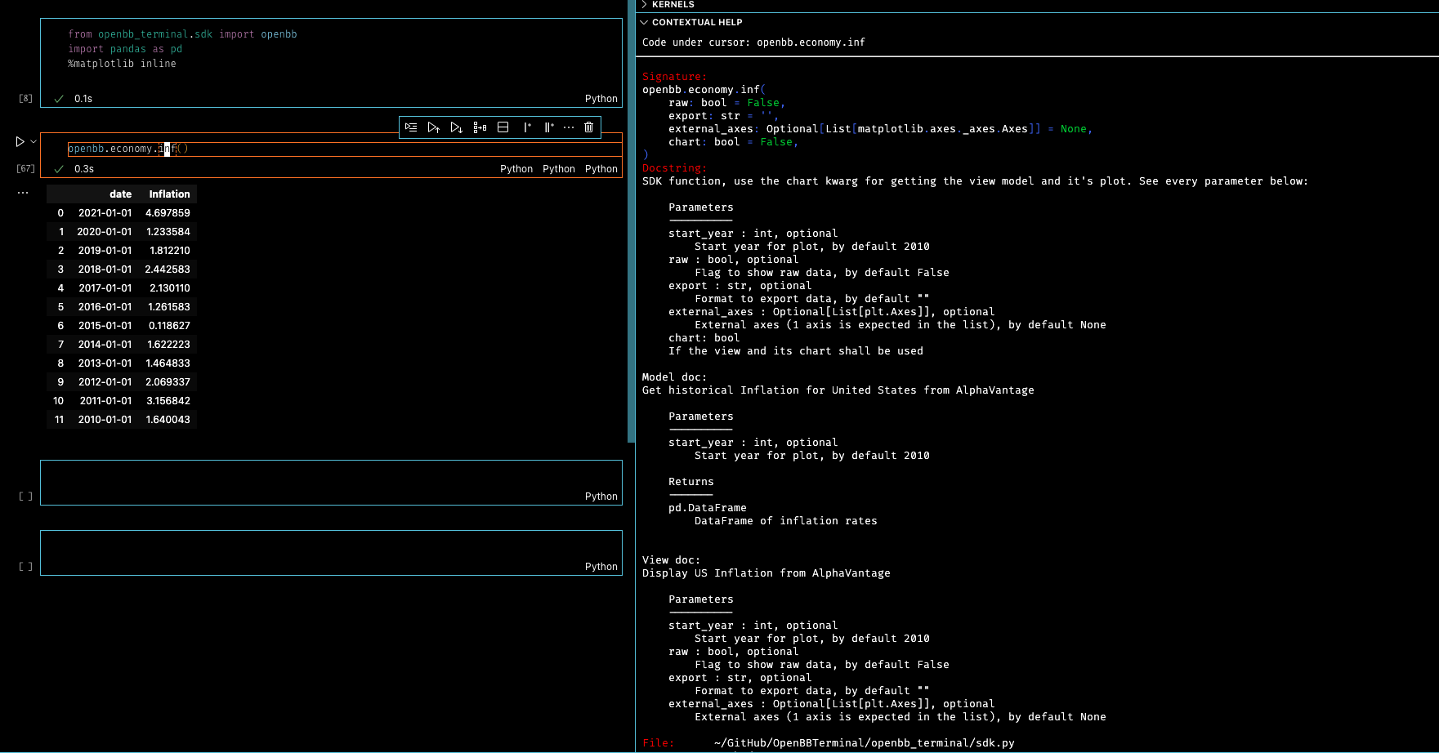
Task: Select inflation value 4.697859
Action: [x=168, y=213]
